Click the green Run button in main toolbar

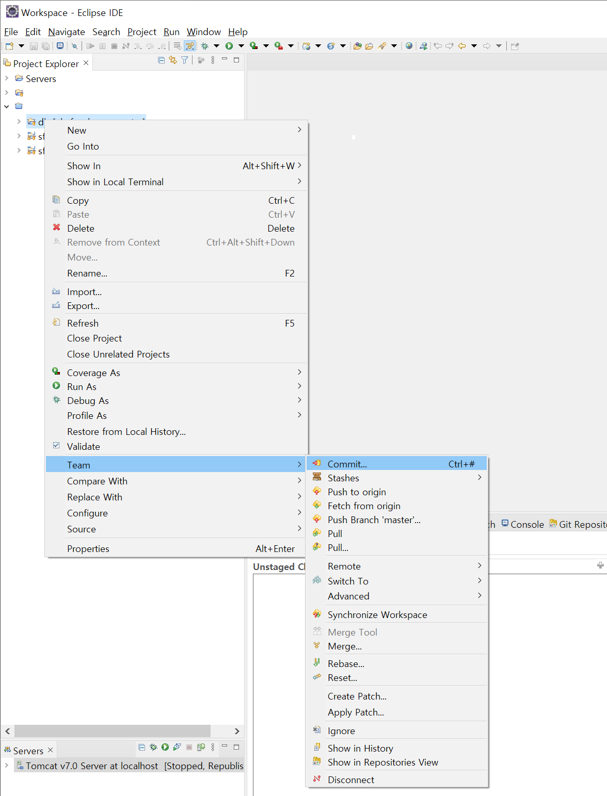coord(229,46)
